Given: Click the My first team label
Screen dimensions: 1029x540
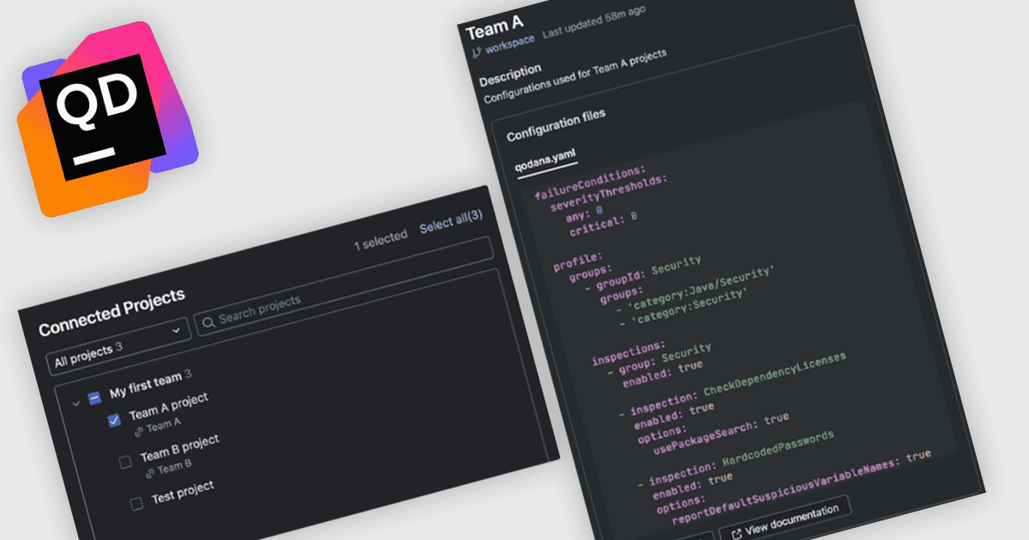Looking at the screenshot, I should pos(145,386).
